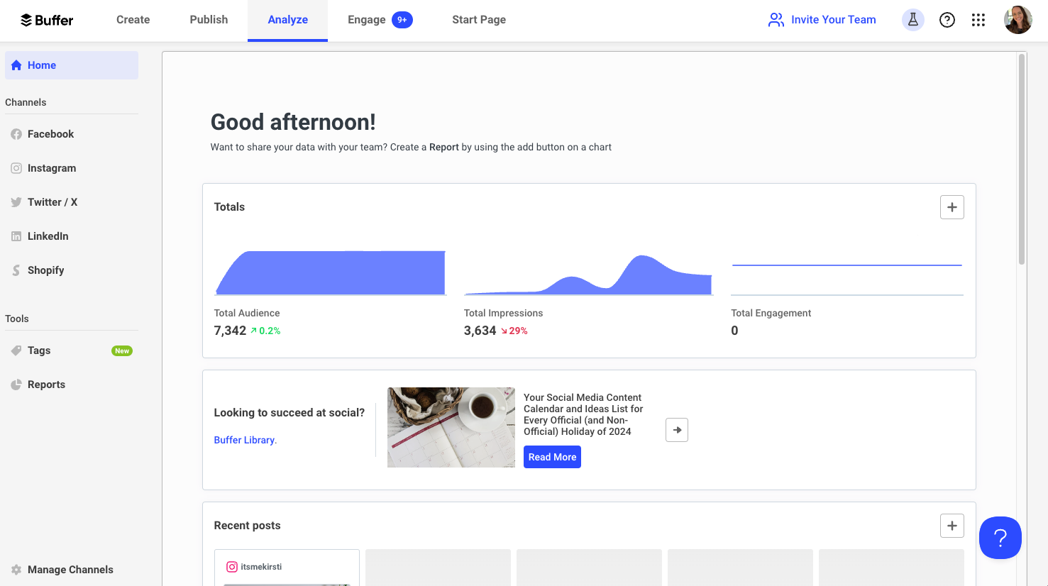The image size is (1048, 586).
Task: Open the LinkedIn channel in sidebar
Action: (48, 236)
